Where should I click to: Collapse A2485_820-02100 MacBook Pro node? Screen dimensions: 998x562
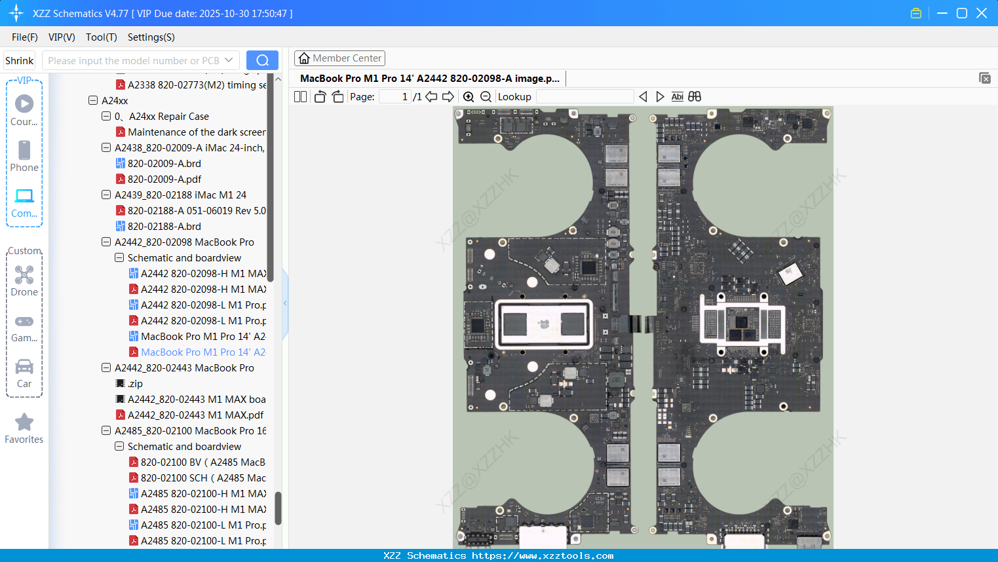(x=106, y=431)
